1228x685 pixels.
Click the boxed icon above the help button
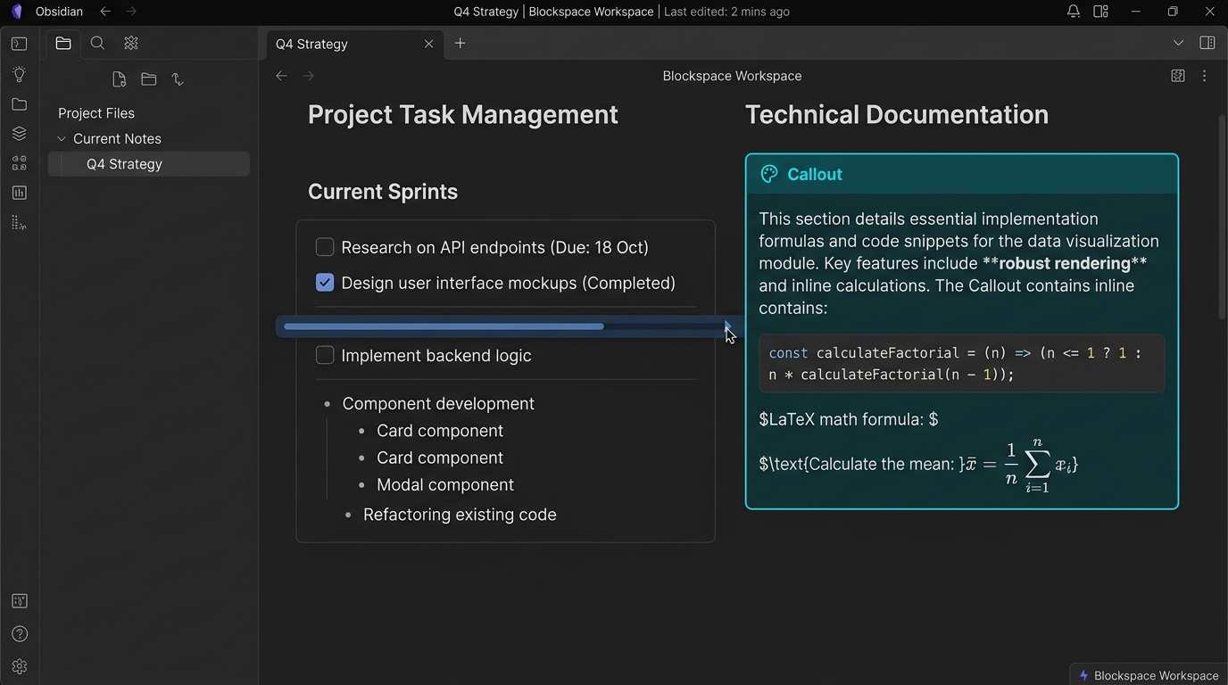point(19,601)
